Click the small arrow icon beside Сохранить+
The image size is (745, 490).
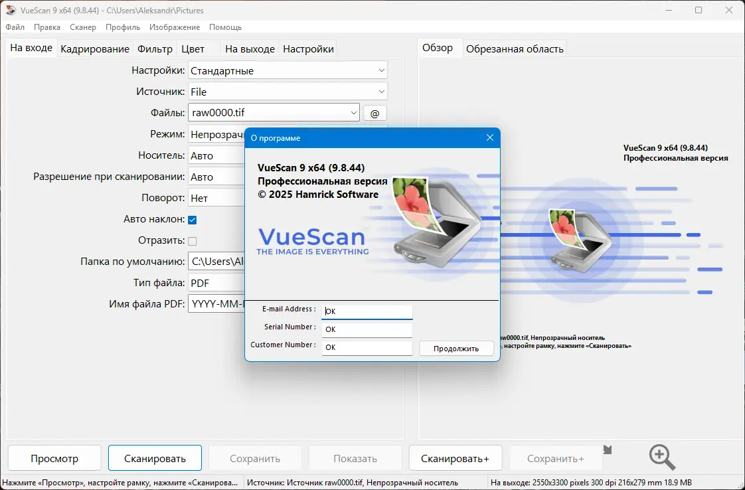(x=608, y=449)
